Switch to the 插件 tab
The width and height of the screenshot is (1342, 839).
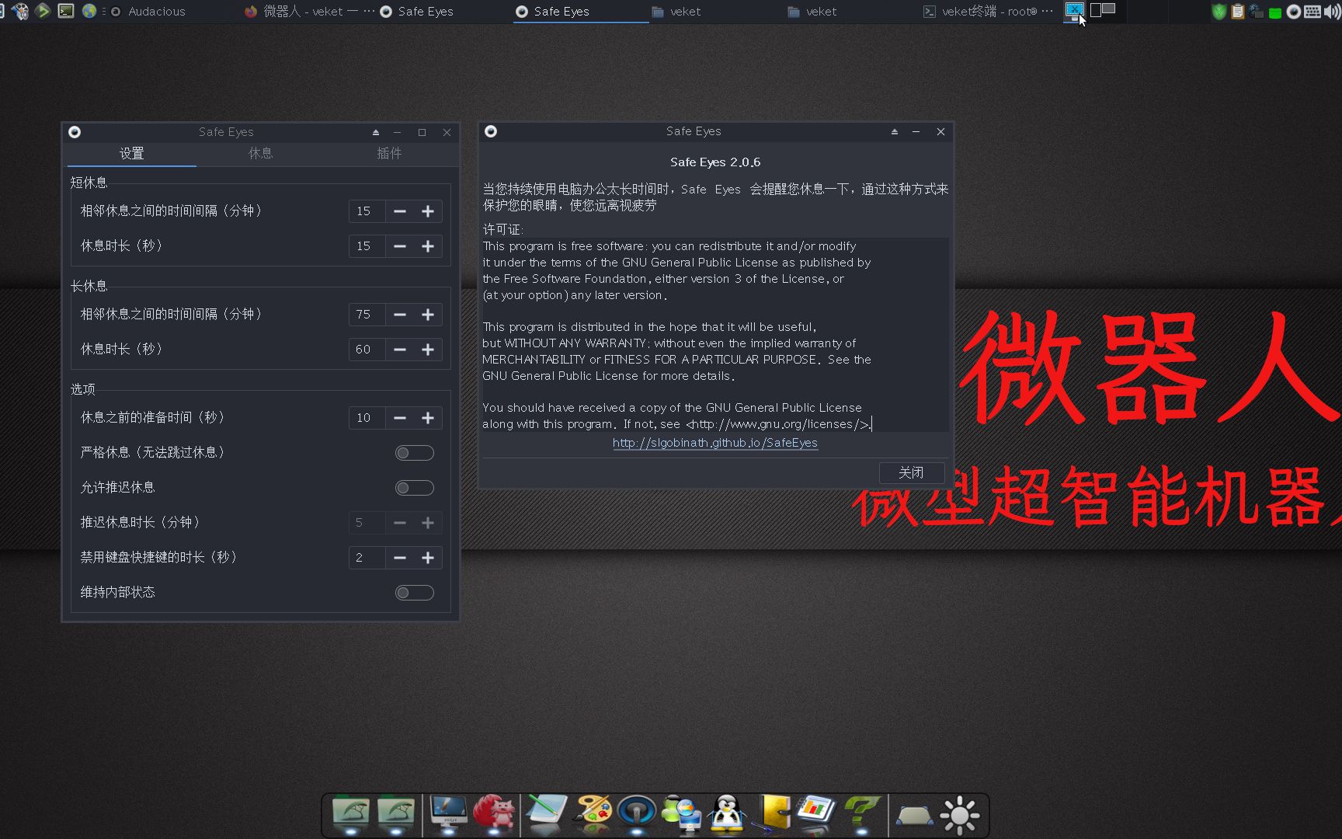(389, 153)
